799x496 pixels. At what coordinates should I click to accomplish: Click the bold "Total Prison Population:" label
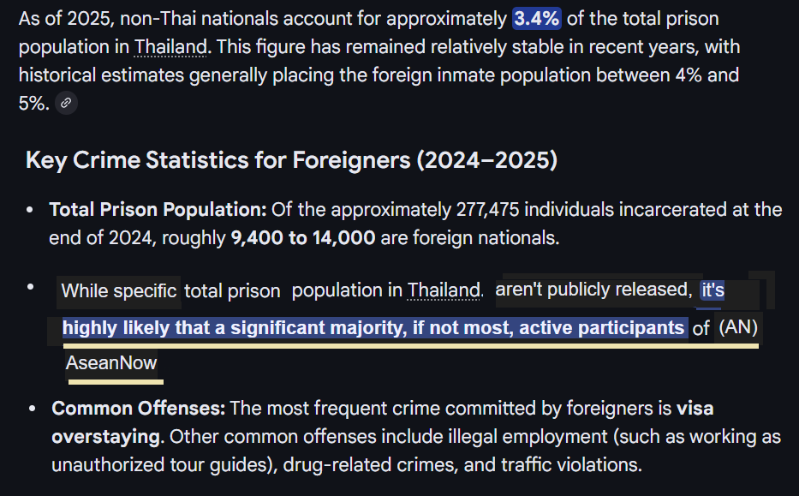[158, 210]
